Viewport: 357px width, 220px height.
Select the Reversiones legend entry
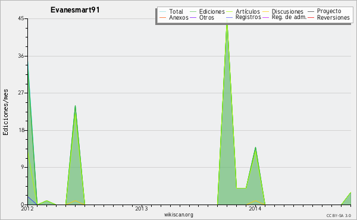coord(333,17)
